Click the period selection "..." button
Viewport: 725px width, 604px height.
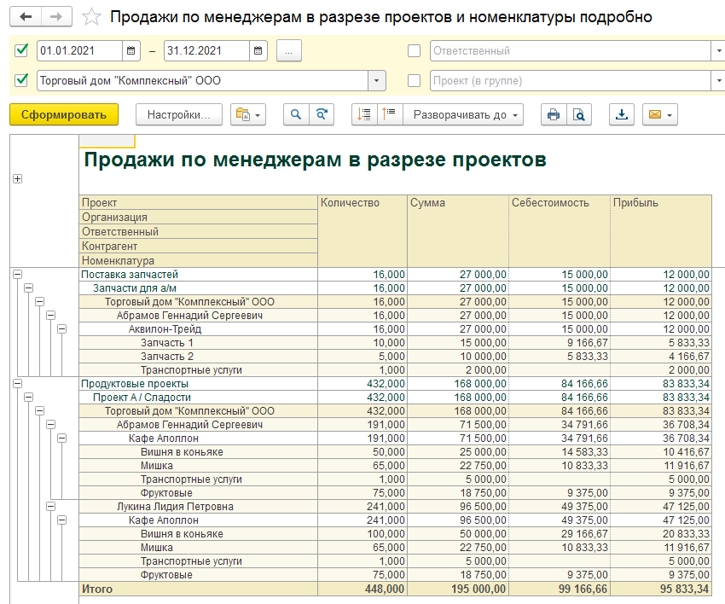pos(289,50)
